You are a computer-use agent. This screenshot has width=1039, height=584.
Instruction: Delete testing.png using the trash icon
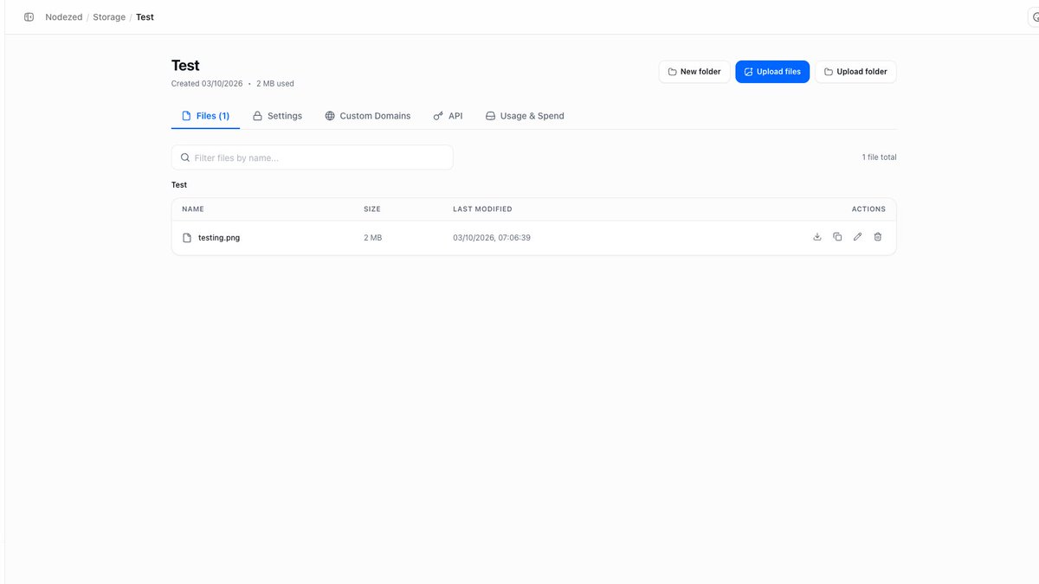(878, 237)
